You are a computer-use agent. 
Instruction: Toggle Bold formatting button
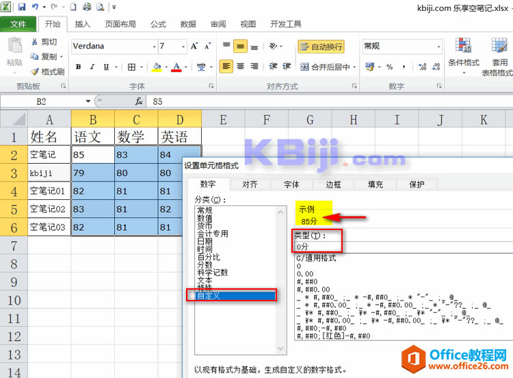point(78,67)
